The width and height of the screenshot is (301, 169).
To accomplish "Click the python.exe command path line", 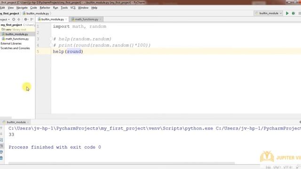I will [155, 128].
